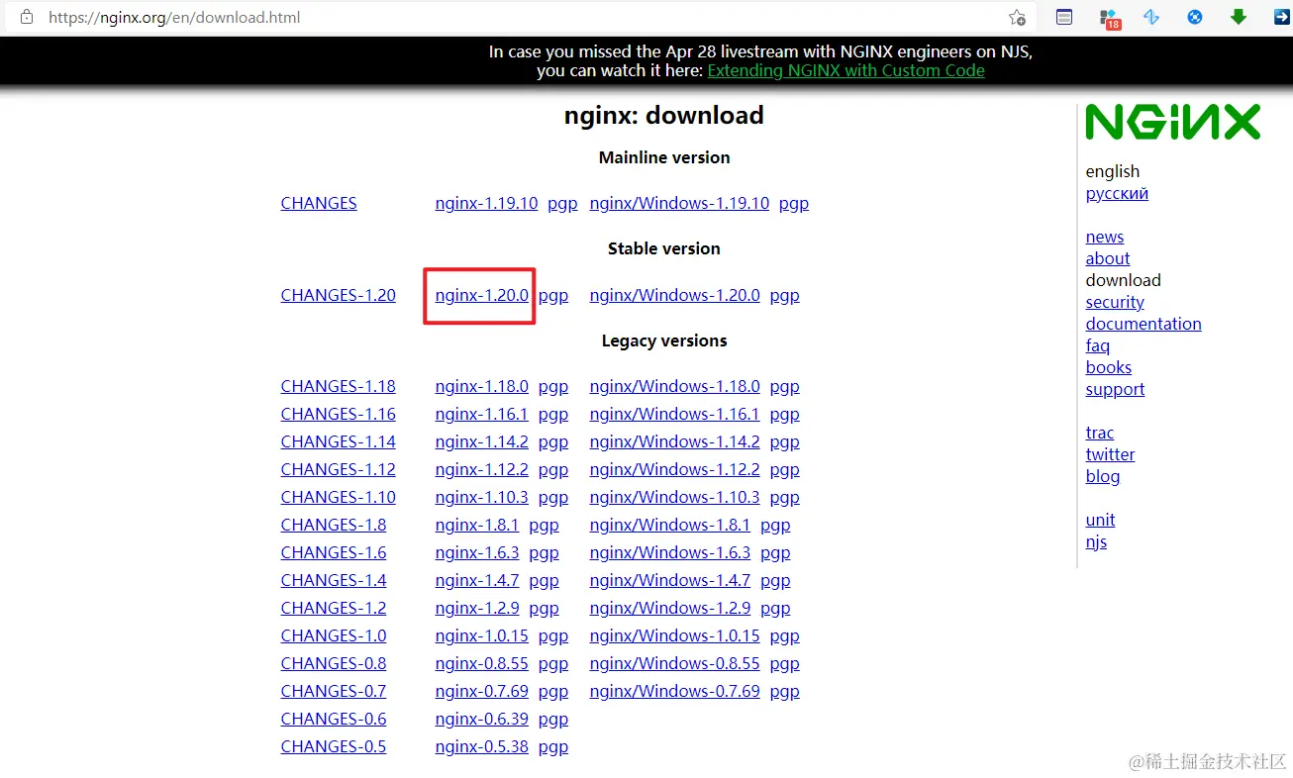Open the documentation page
The image size is (1293, 778).
click(x=1144, y=324)
